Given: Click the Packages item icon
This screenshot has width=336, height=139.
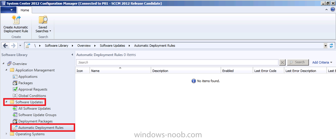Looking at the screenshot, I should coord(15,83).
